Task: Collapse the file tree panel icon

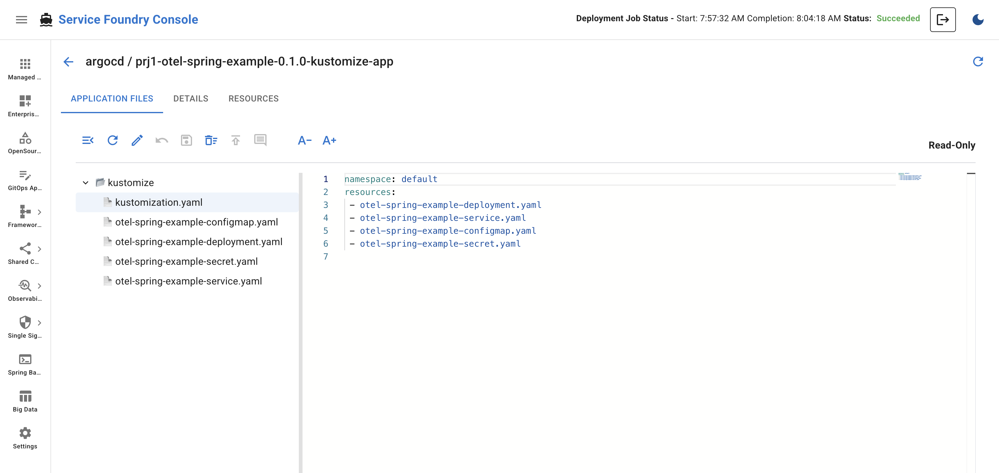Action: (88, 140)
